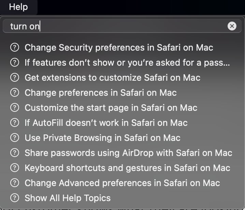
Task: Select "Use Private Browsing in Safari" topic
Action: point(102,138)
